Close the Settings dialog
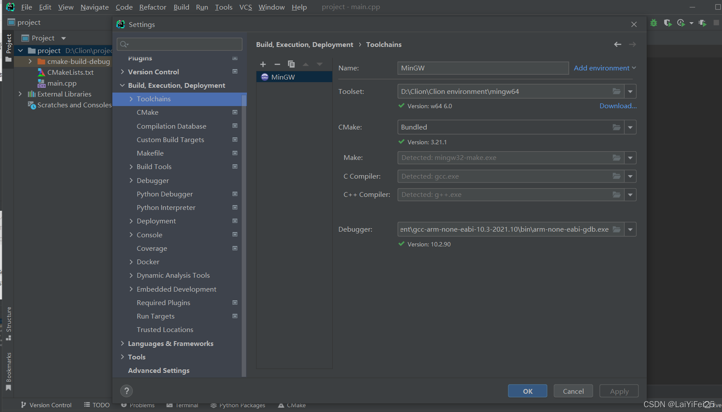722x412 pixels. click(x=634, y=24)
